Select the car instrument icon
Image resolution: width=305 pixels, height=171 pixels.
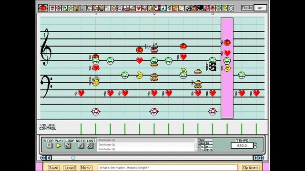click(x=132, y=8)
